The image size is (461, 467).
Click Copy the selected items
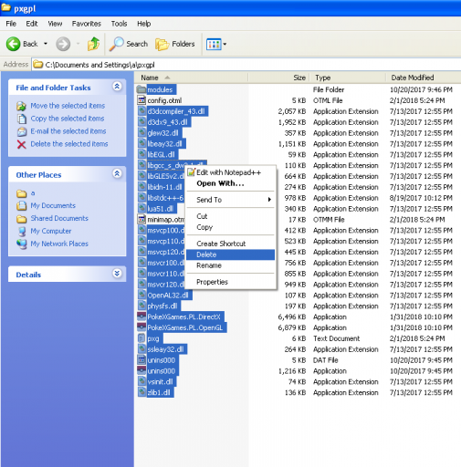68,119
